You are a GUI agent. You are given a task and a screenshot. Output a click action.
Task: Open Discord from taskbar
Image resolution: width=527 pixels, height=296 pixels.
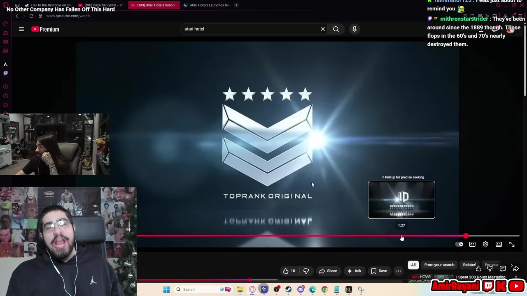click(301, 289)
